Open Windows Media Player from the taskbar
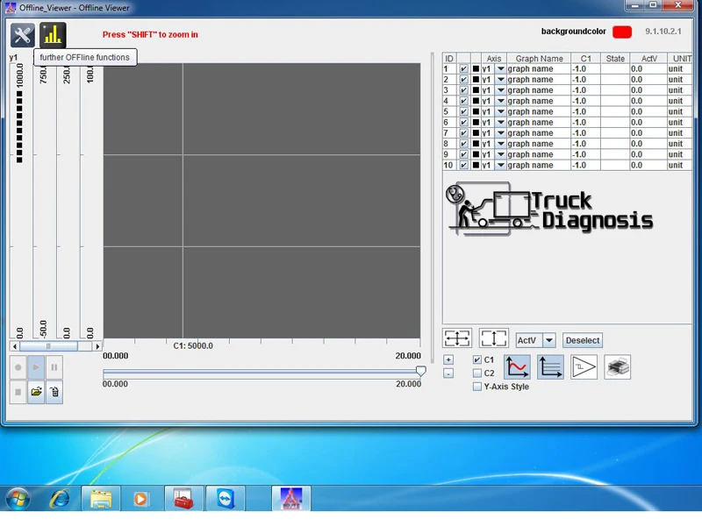Screen dimensions: 702x526 coord(140,498)
